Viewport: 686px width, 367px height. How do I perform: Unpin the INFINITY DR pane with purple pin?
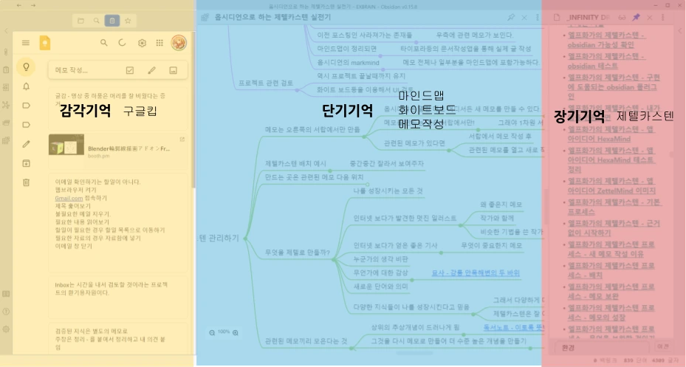pyautogui.click(x=636, y=18)
